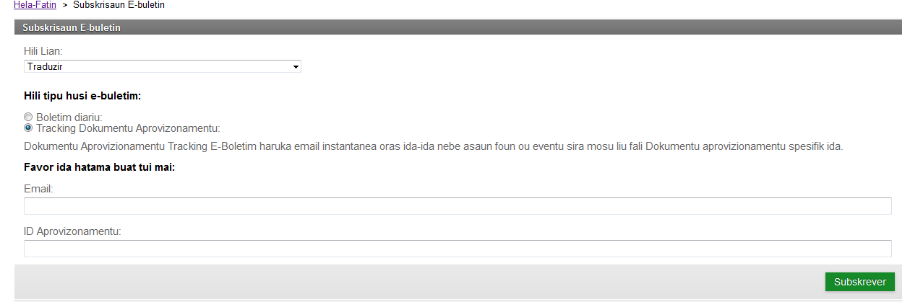Focus the ID Aprovizonamentu input field

[x=458, y=249]
